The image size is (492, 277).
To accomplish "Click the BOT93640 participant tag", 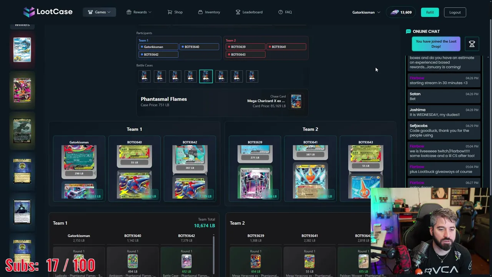I will 199,47.
